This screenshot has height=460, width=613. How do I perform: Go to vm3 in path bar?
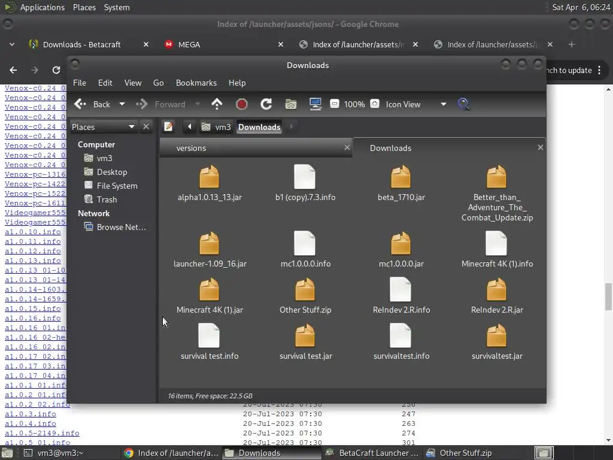[216, 127]
